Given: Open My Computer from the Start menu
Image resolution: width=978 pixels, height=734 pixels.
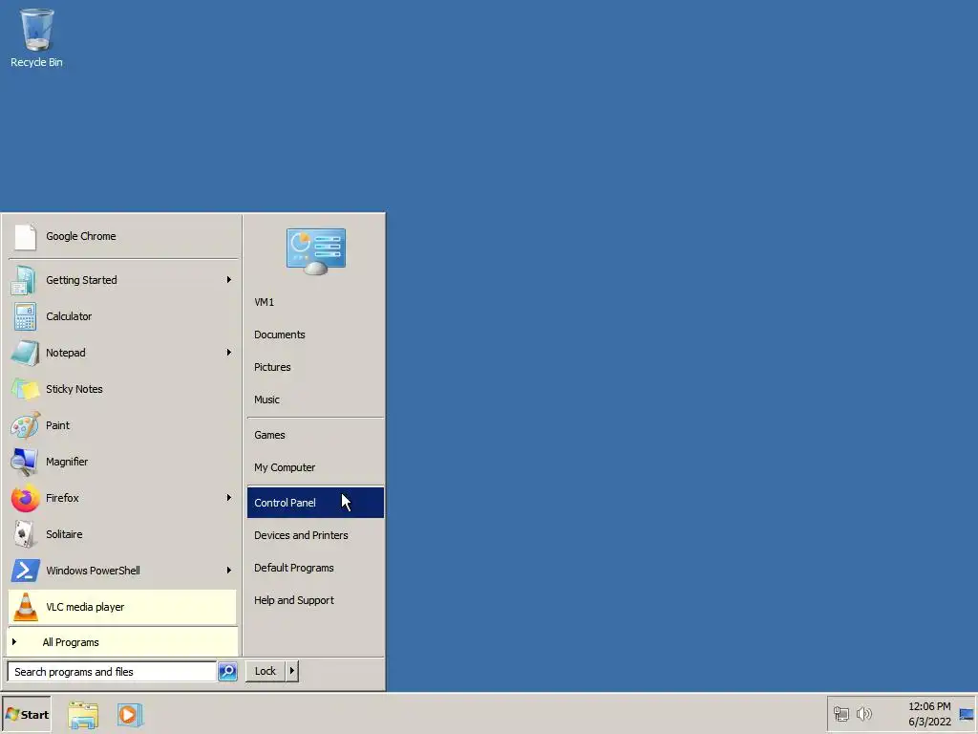Looking at the screenshot, I should (315, 467).
